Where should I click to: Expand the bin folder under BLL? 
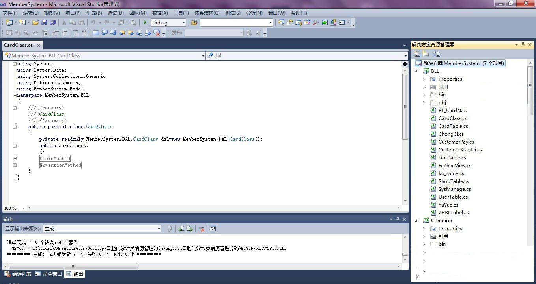pyautogui.click(x=424, y=95)
